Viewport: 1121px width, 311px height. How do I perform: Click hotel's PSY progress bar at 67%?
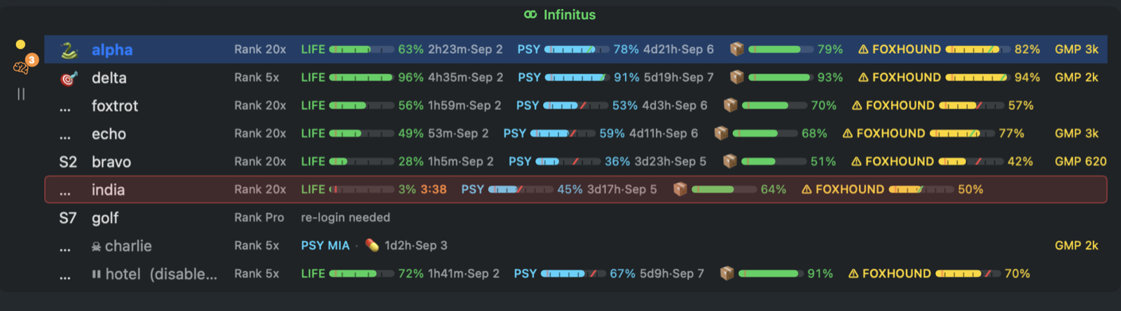click(573, 274)
